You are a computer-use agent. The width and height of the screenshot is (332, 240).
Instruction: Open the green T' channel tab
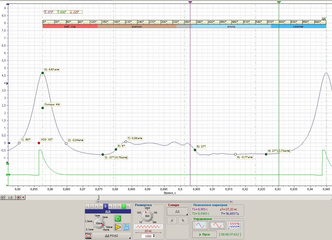tap(123, 206)
